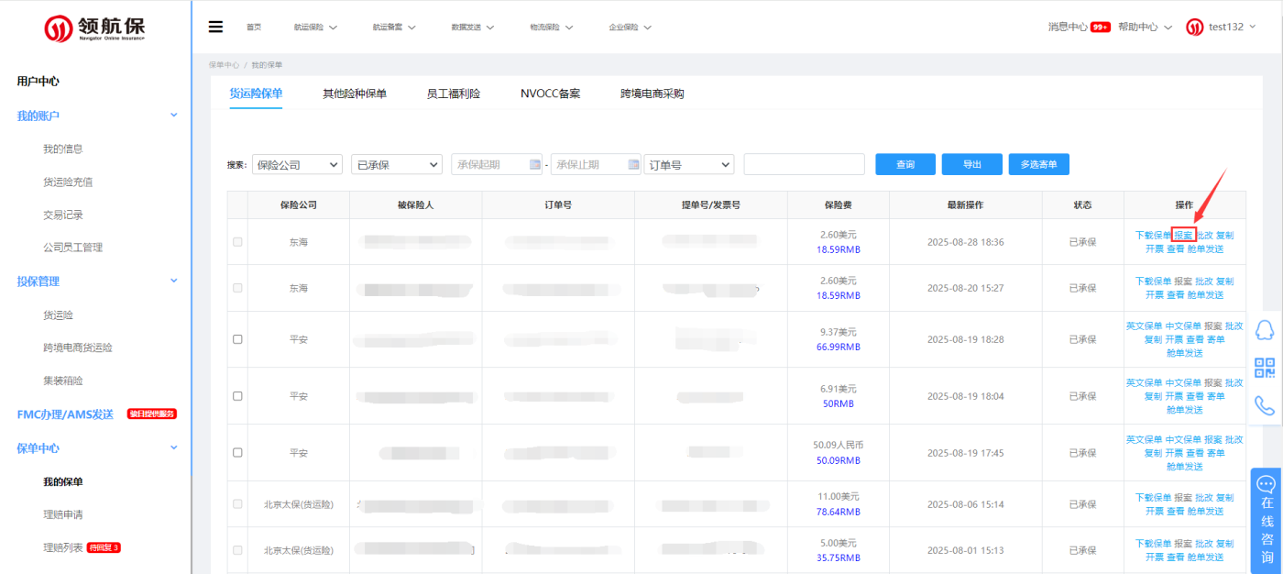
Task: Open 消息中心
Action: 1068,28
